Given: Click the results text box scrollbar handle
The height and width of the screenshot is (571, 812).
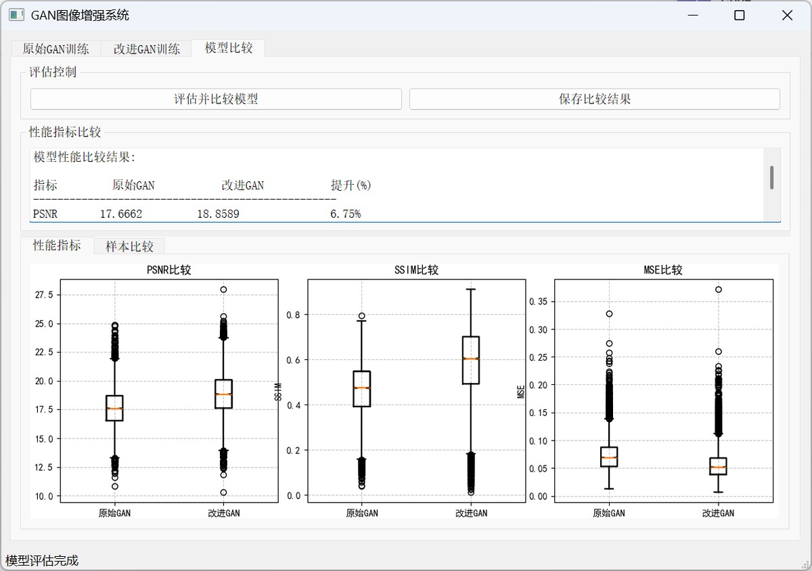Looking at the screenshot, I should coord(771,177).
